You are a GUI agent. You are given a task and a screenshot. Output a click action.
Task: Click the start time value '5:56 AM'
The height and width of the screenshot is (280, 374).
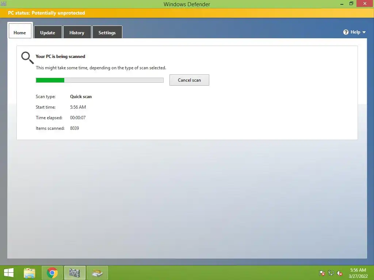coord(78,107)
